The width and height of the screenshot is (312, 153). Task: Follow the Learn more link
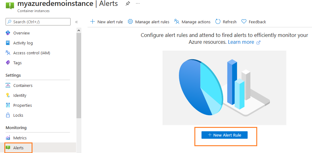point(241,42)
